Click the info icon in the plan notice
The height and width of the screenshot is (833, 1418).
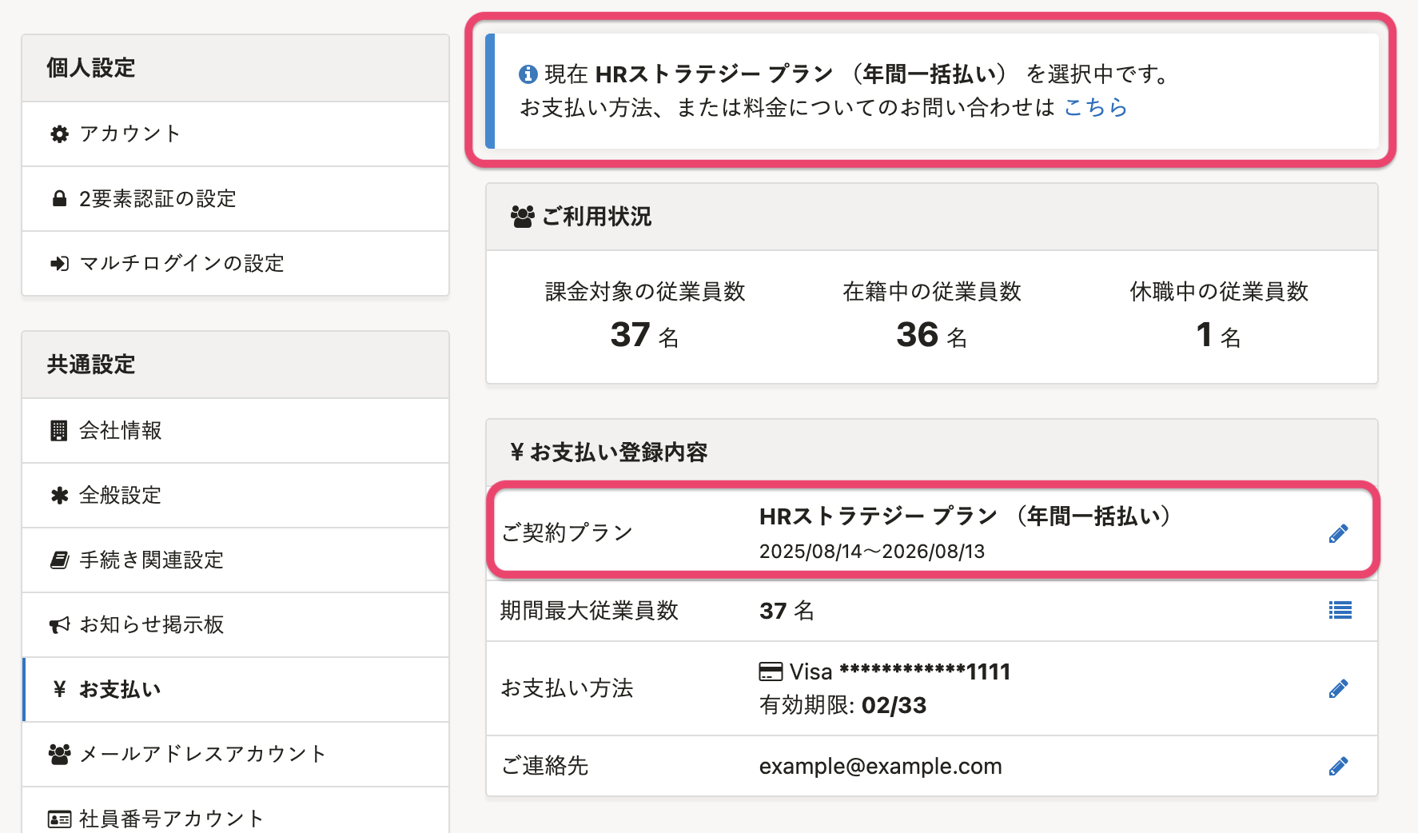pos(528,74)
